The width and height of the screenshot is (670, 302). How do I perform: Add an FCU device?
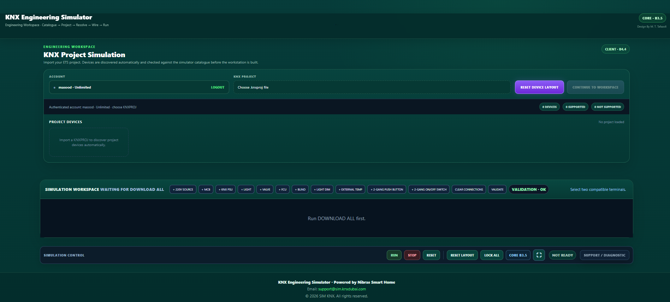click(x=283, y=189)
